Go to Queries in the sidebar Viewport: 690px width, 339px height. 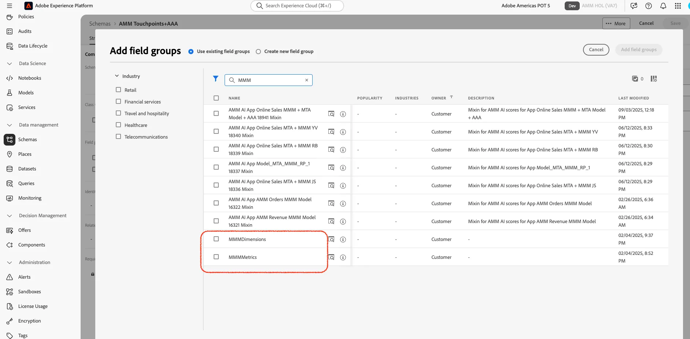coord(26,184)
